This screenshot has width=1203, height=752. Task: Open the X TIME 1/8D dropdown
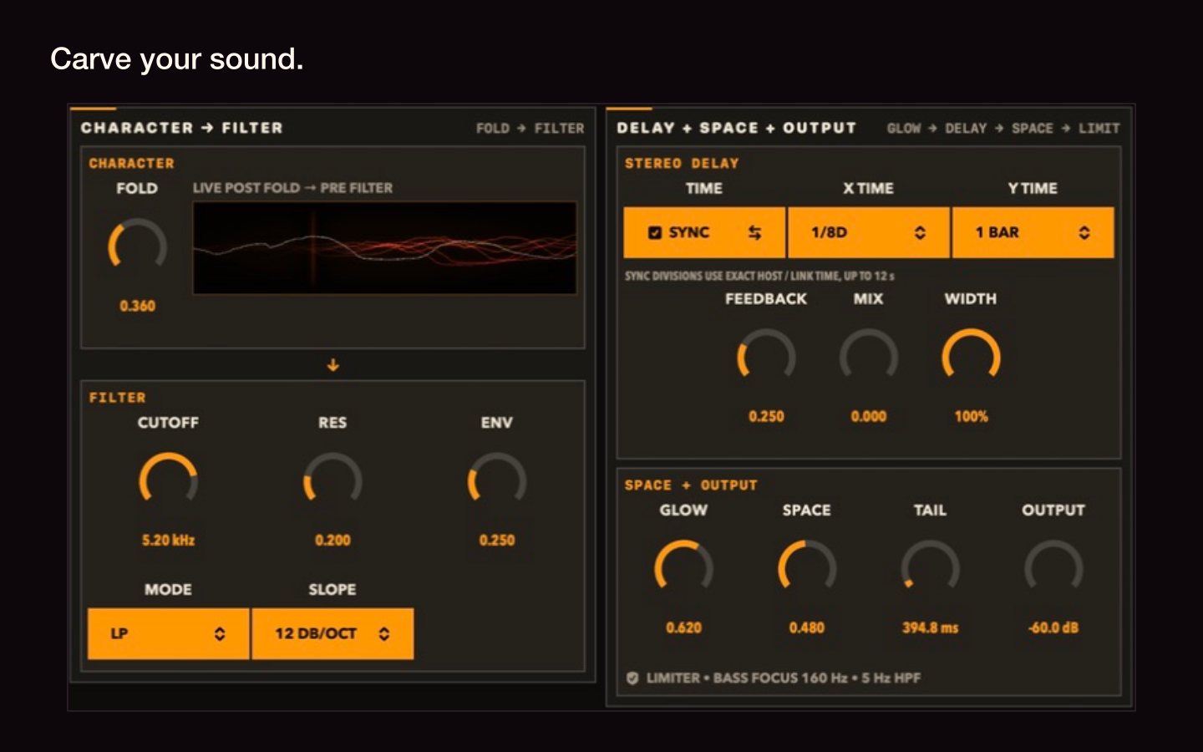[868, 232]
